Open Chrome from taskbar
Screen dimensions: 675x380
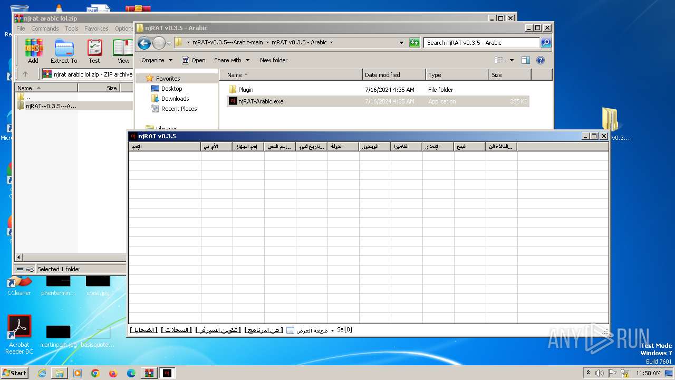[95, 373]
